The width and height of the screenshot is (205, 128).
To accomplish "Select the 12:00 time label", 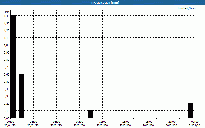I will click(103, 122).
